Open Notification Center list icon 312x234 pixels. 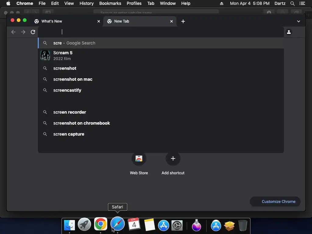(302, 3)
